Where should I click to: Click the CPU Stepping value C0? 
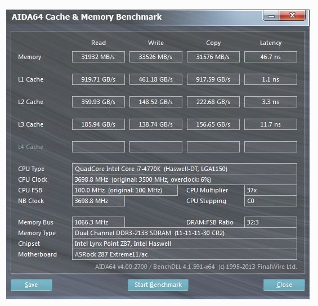point(271,201)
